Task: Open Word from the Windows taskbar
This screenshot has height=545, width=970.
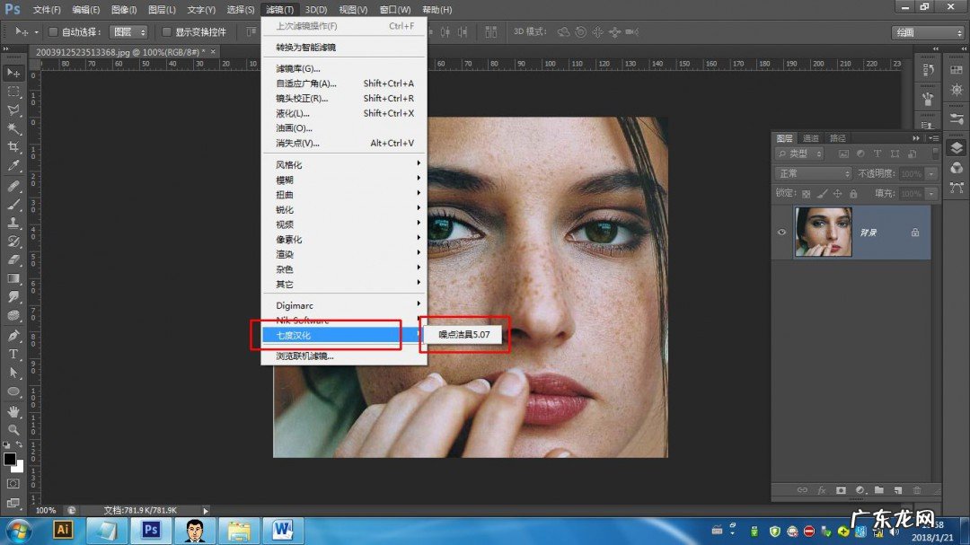Action: point(282,530)
